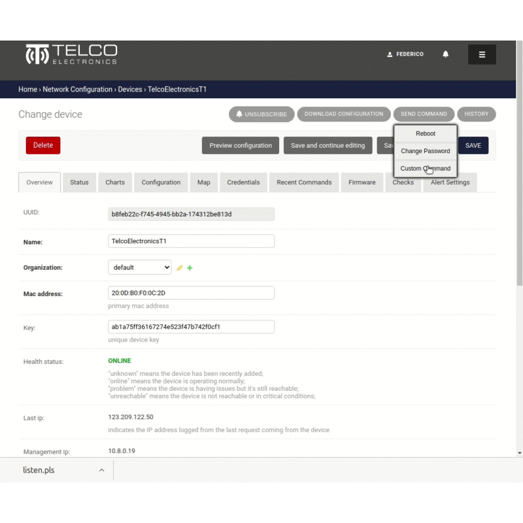523x523 pixels.
Task: Select Reboot from command menu
Action: tap(426, 133)
